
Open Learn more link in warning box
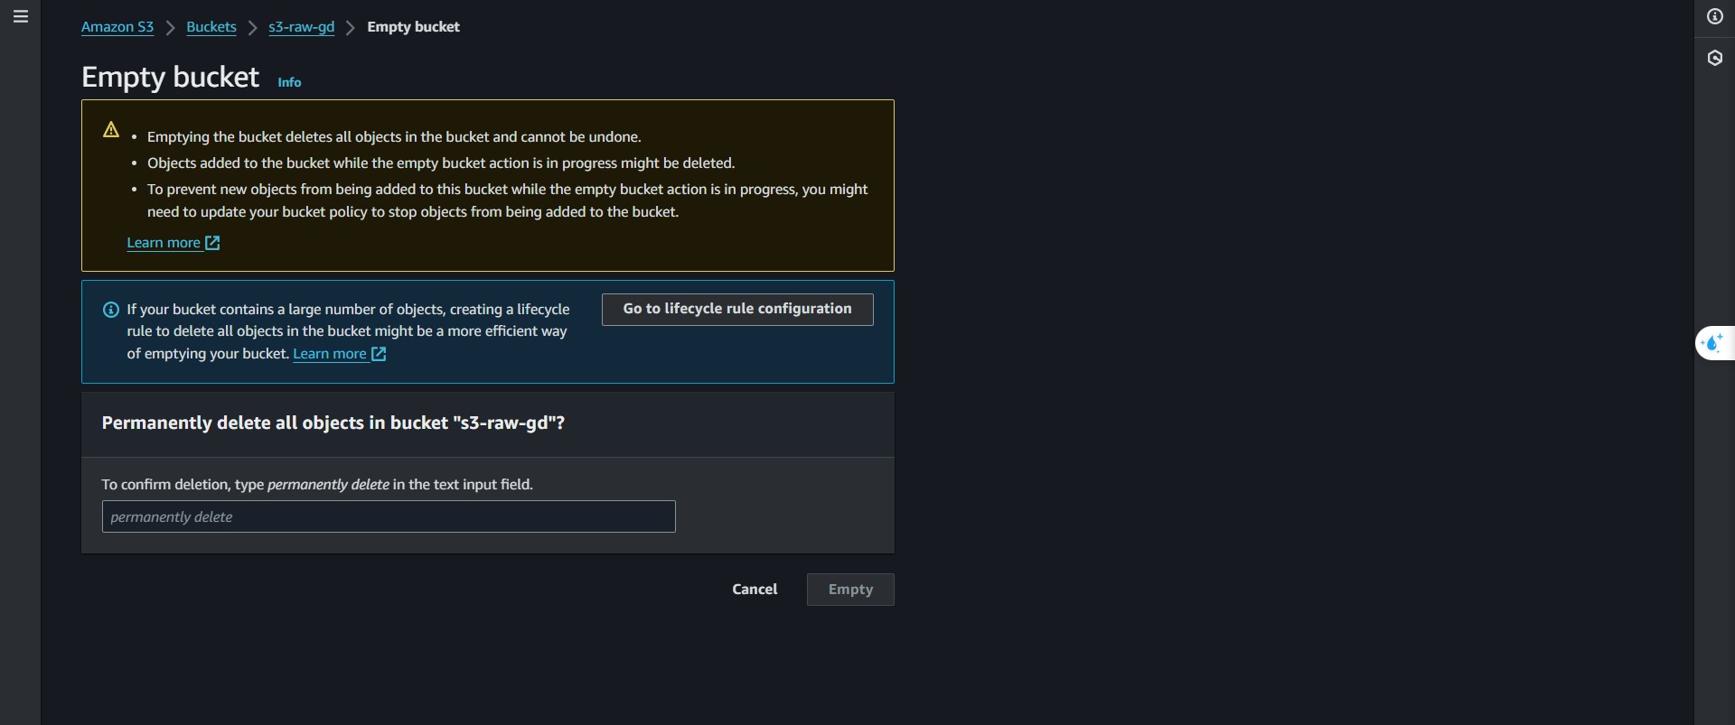pyautogui.click(x=164, y=243)
